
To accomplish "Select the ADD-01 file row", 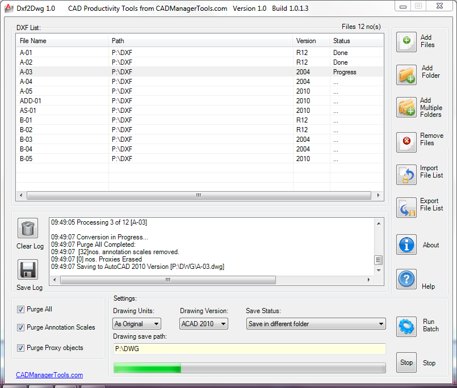I will 200,101.
